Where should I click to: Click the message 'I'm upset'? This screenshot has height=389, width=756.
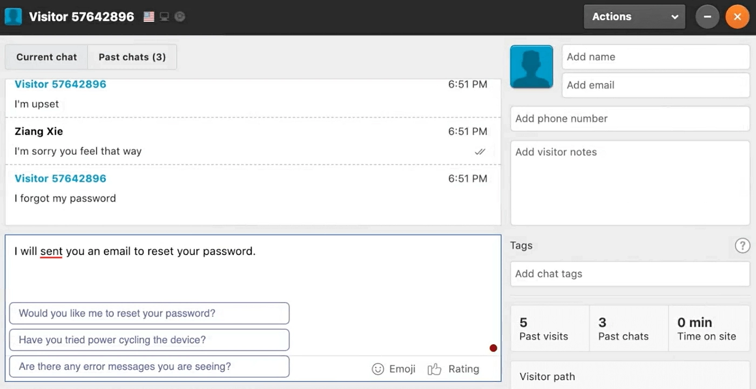(x=37, y=104)
